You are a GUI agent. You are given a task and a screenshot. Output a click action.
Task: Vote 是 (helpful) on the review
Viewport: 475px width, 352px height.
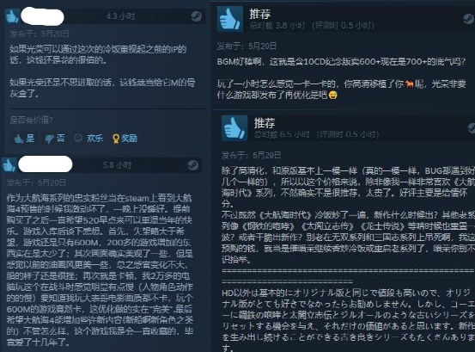[x=24, y=139]
